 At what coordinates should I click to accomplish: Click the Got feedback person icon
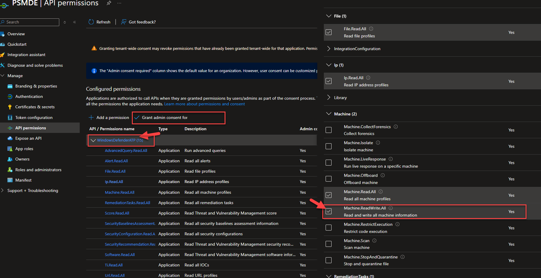point(124,22)
